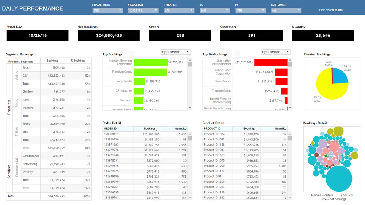
Task: Open By Customer dropdown above Top Bookings
Action: point(176,52)
